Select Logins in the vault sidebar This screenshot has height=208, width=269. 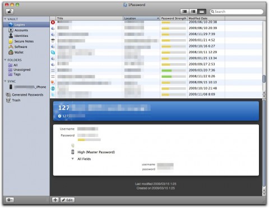[x=26, y=25]
